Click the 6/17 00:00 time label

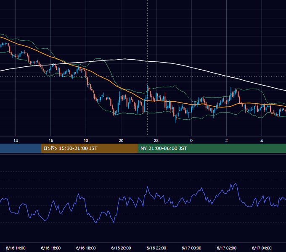coord(191,248)
